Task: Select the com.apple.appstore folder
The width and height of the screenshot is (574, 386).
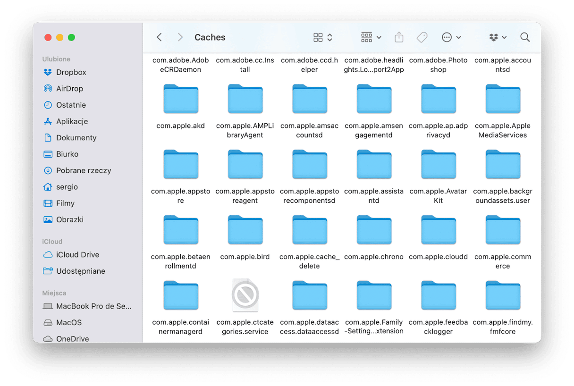Action: [181, 165]
